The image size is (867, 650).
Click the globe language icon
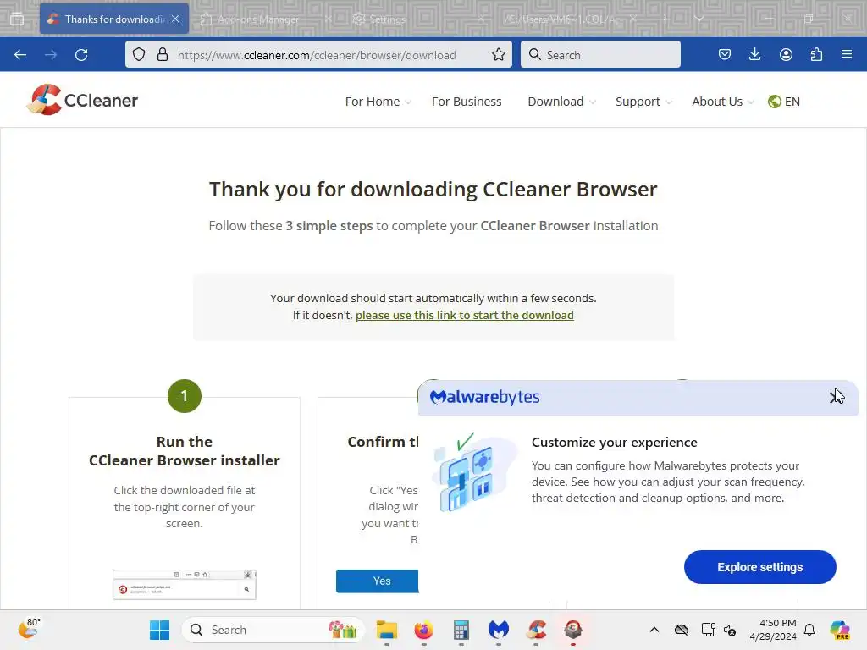coord(774,102)
